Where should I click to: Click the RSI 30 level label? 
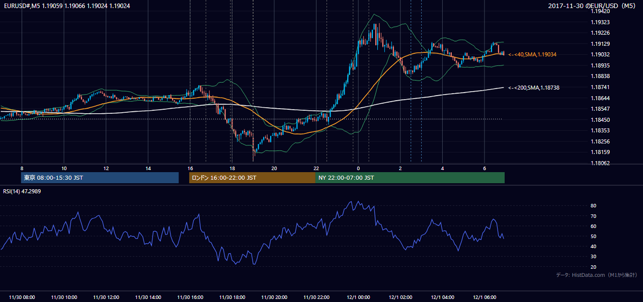click(x=594, y=257)
